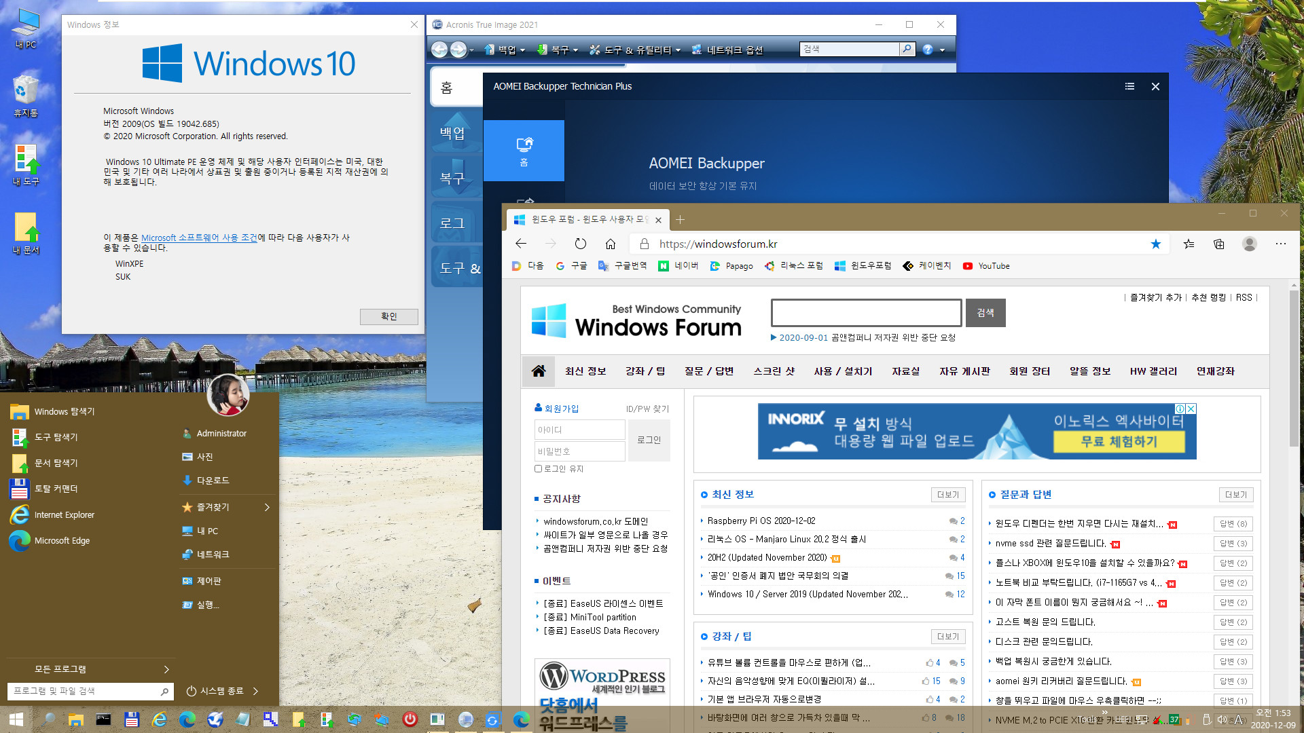Click the Acronis back arrow button
This screenshot has width=1304, height=733.
439,50
